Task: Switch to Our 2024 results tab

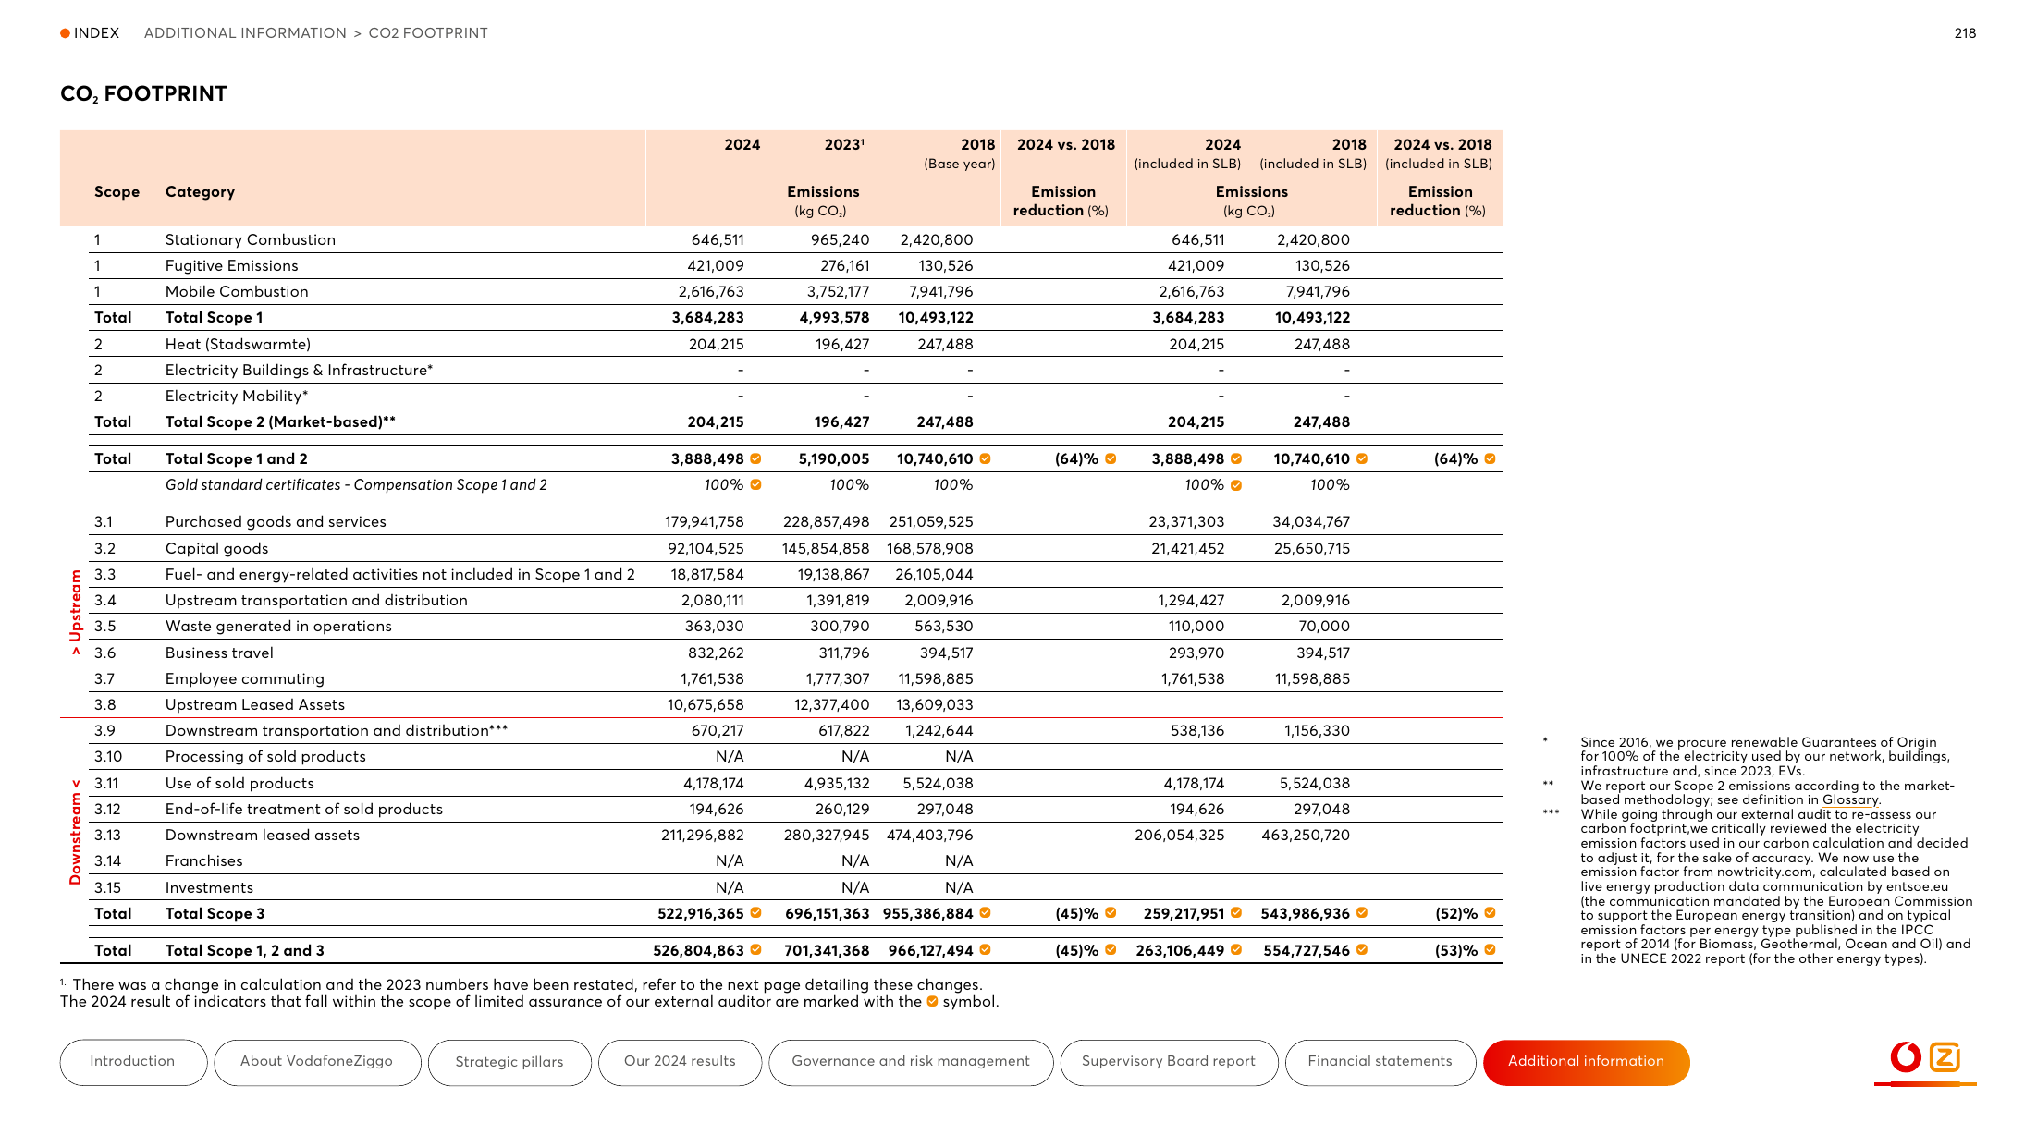Action: coord(680,1062)
